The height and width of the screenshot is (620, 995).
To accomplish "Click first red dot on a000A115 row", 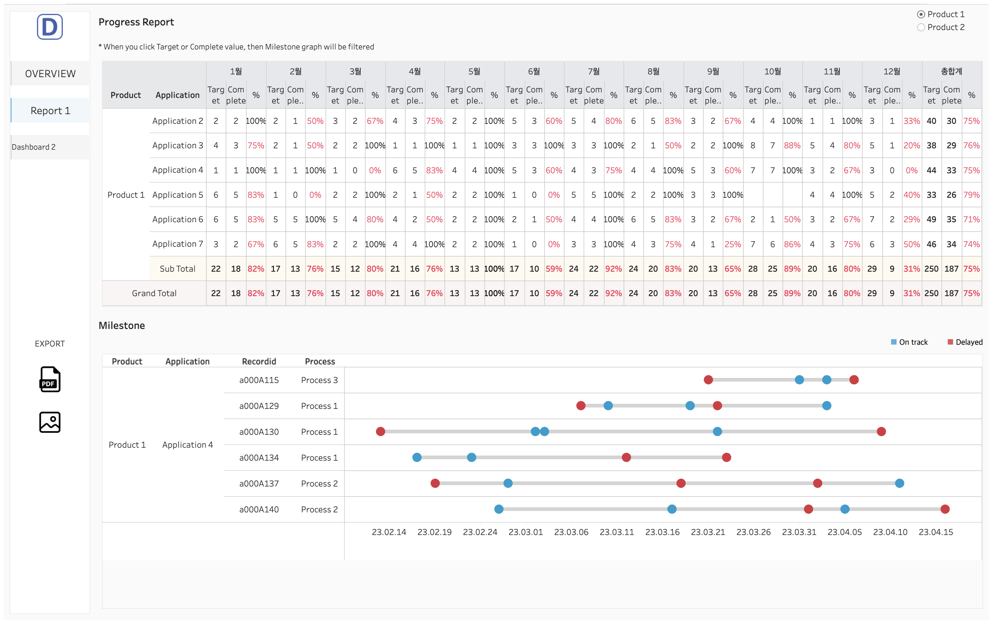I will (x=708, y=380).
